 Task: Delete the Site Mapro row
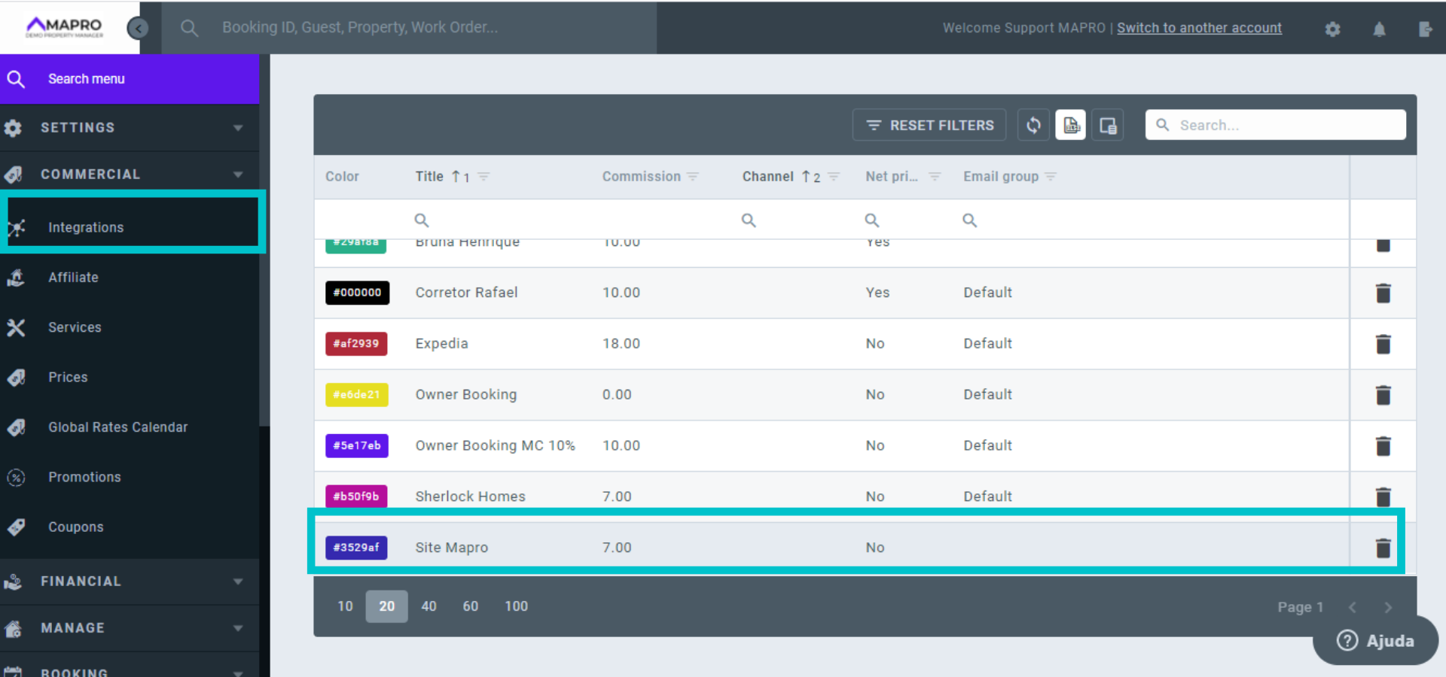tap(1383, 548)
